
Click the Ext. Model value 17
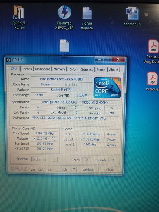click(x=76, y=113)
